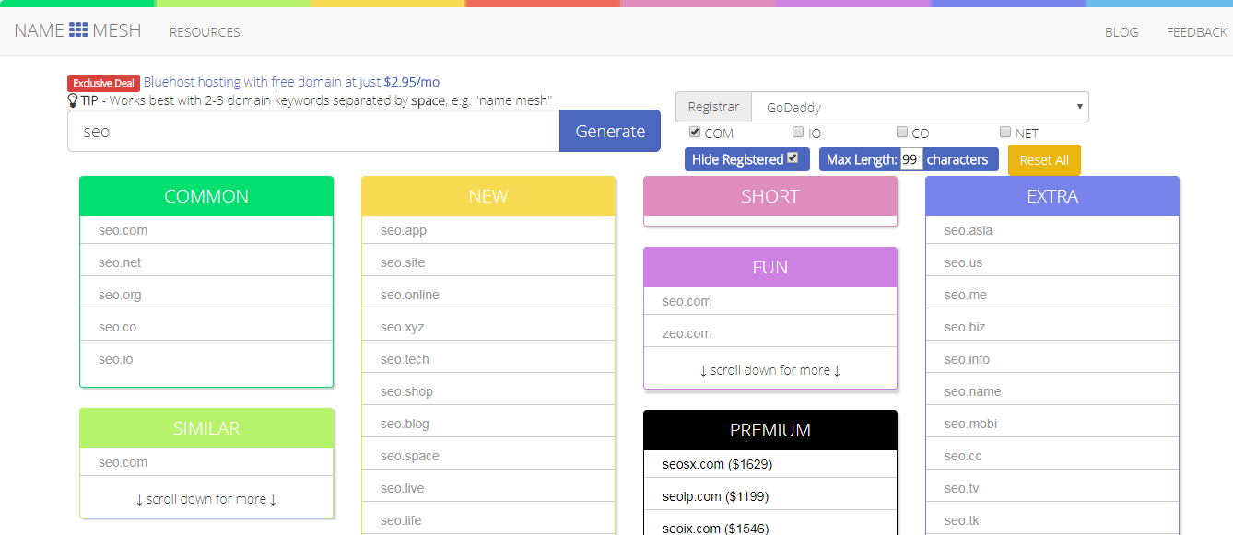The image size is (1233, 535).
Task: Open the Registrar GoDaddy dropdown
Action: click(920, 107)
